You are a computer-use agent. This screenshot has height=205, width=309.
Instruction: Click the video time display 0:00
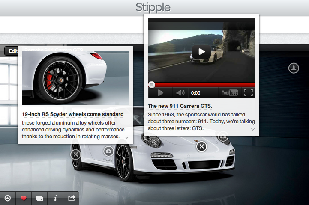(x=195, y=93)
